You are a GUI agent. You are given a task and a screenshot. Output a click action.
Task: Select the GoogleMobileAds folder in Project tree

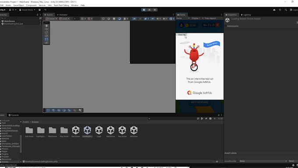tap(10, 131)
